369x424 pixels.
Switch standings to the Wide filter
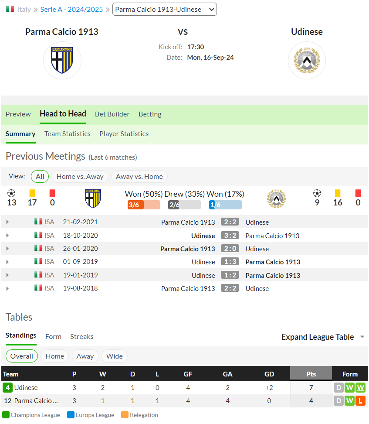point(114,356)
